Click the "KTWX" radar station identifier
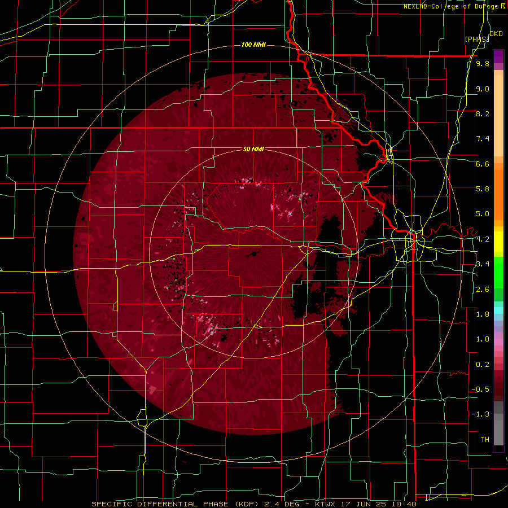The image size is (508, 508). [325, 504]
